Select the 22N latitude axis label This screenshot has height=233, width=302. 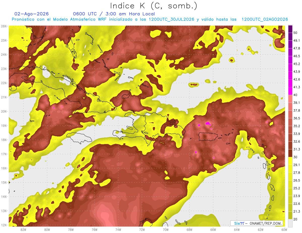point(4,83)
